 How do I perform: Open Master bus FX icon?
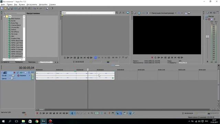(206, 19)
